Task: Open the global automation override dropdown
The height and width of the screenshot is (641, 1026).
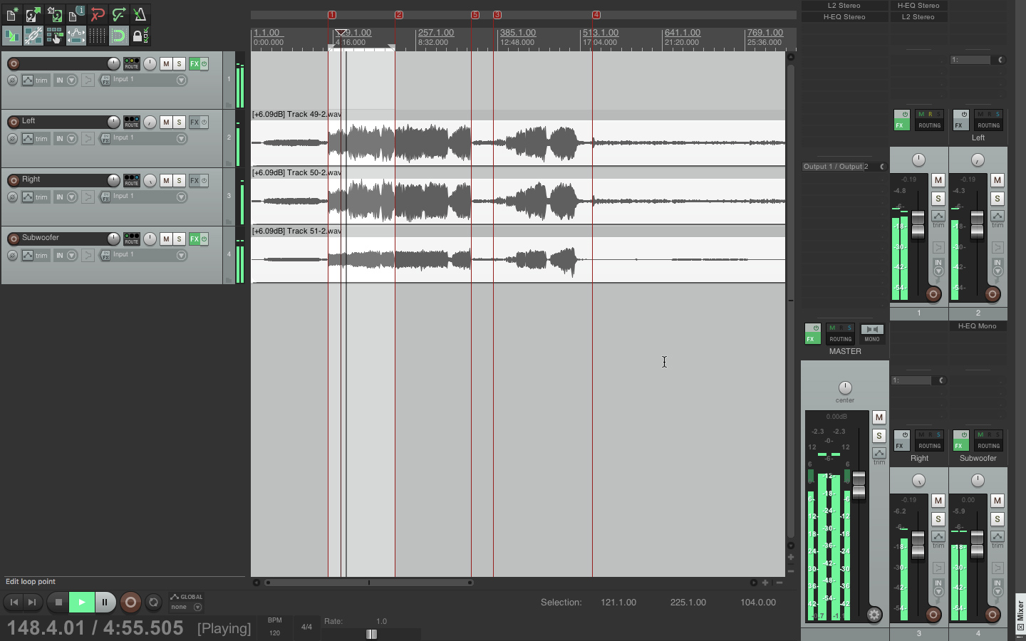Action: (x=197, y=607)
